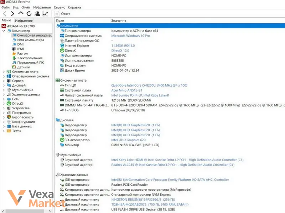Image resolution: width=285 pixels, height=213 pixels.
Task: Click Windows logo icon beside Операционная система field
Action: (62, 36)
